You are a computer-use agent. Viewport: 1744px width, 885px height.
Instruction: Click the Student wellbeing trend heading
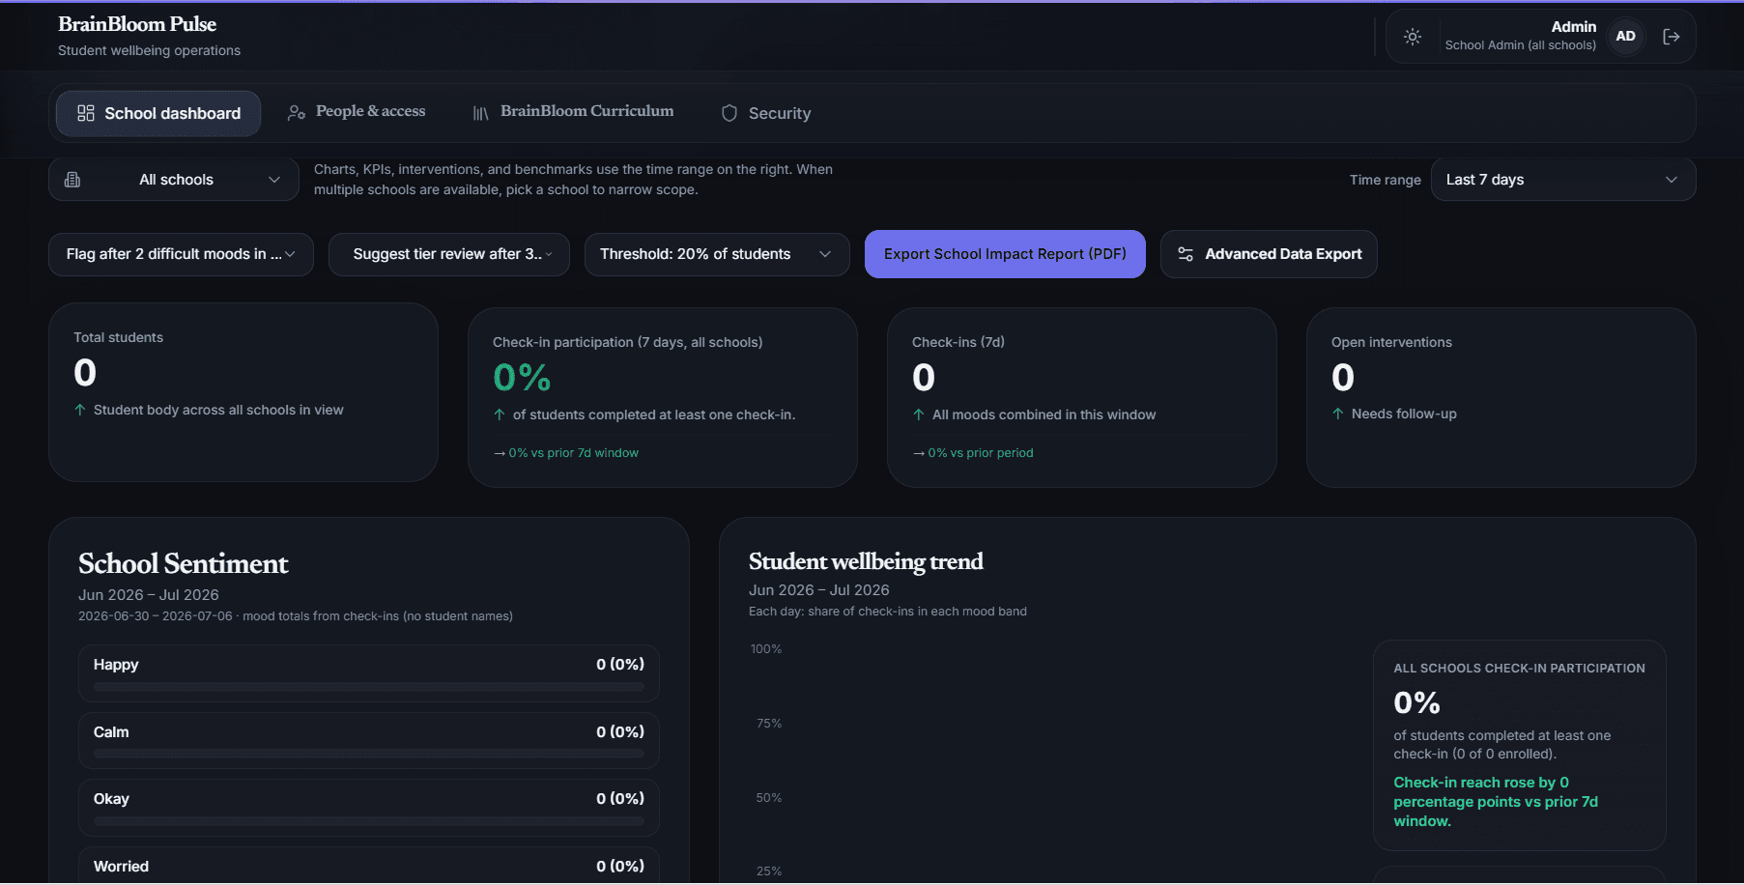click(866, 561)
